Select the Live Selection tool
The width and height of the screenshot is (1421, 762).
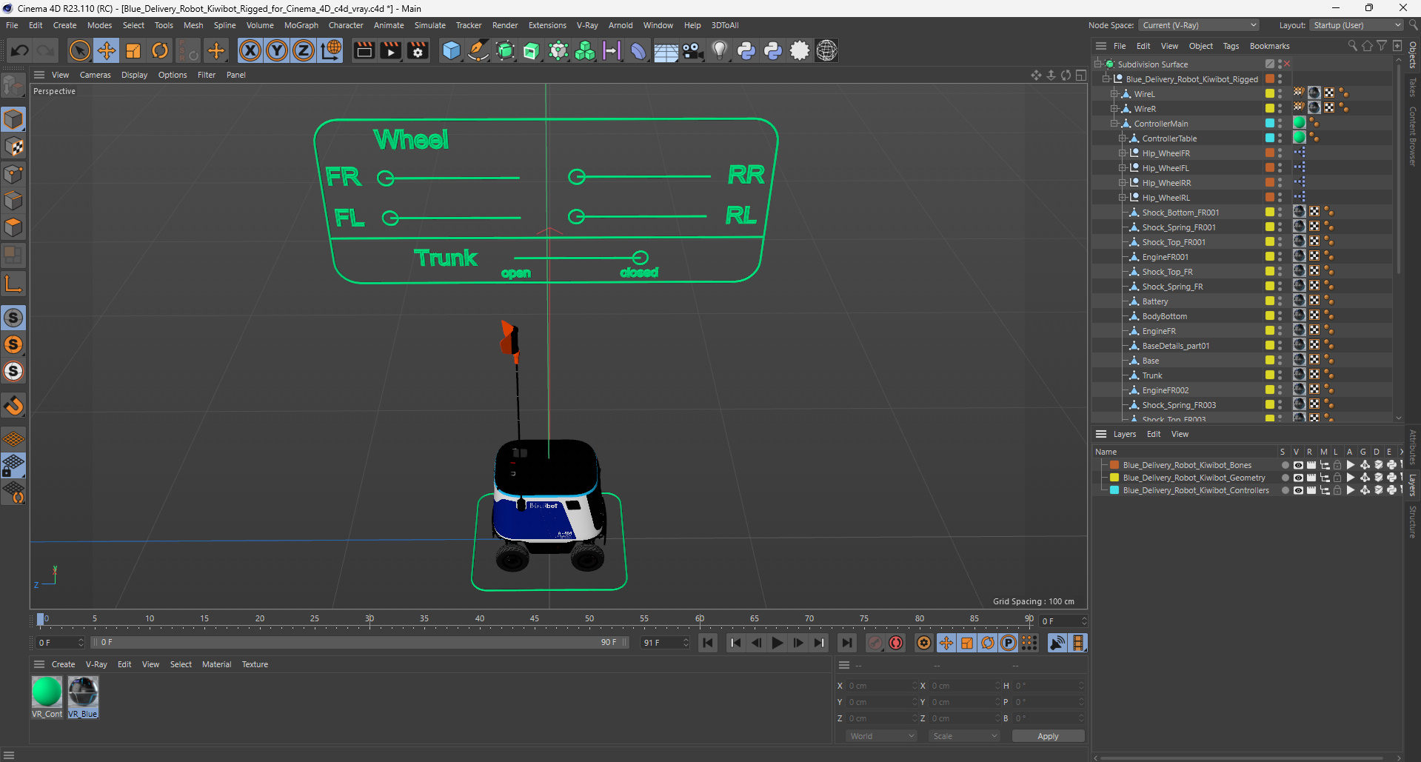(x=79, y=50)
